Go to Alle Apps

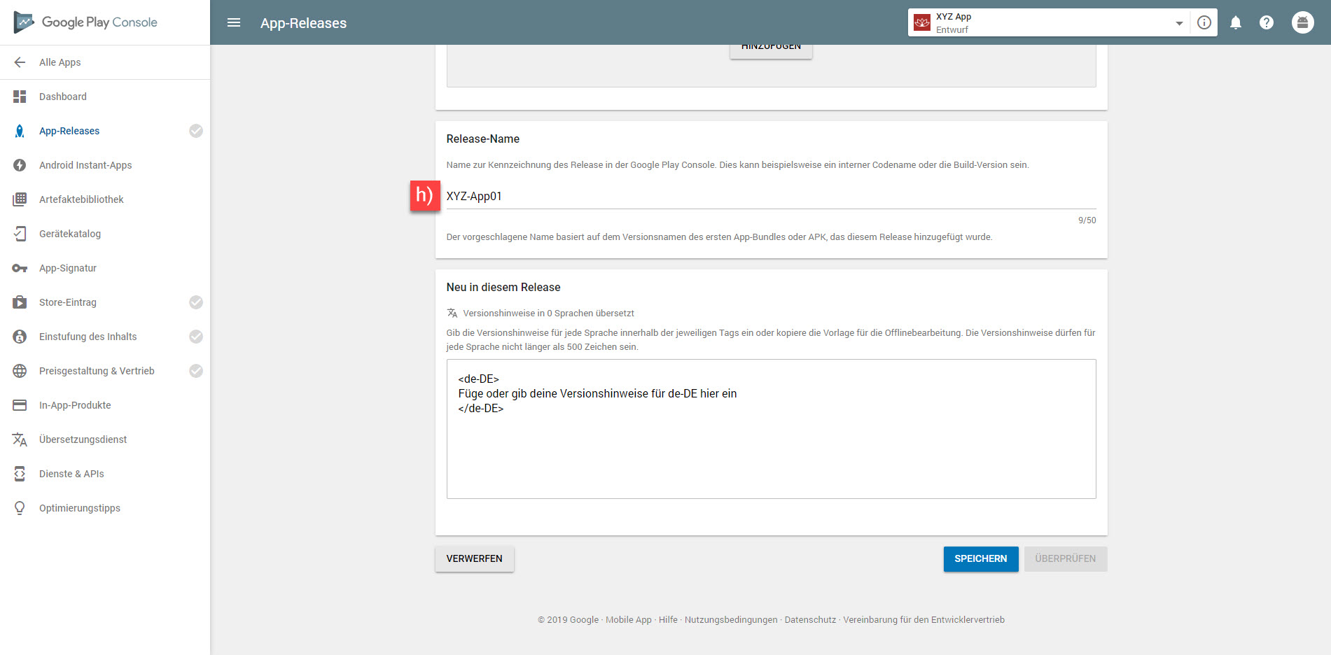60,62
